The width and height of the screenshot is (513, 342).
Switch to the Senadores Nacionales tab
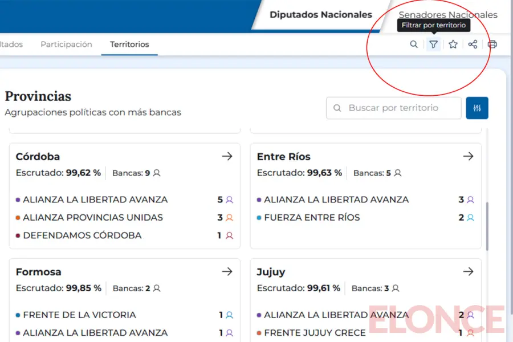447,15
